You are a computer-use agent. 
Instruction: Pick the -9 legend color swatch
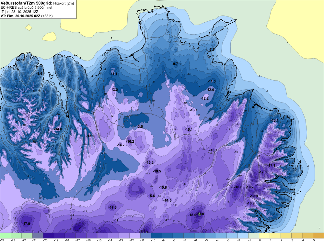168,236
